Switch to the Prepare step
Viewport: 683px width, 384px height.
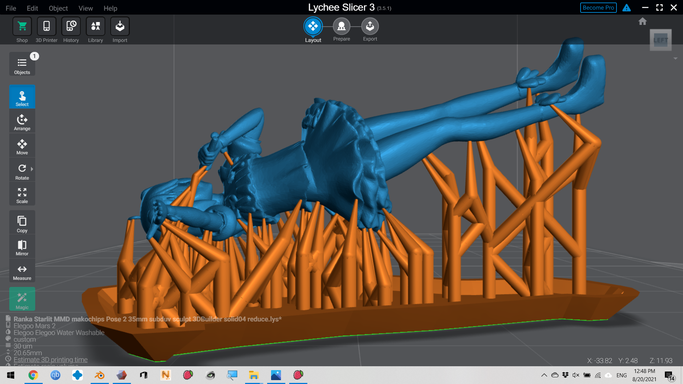[x=341, y=26]
